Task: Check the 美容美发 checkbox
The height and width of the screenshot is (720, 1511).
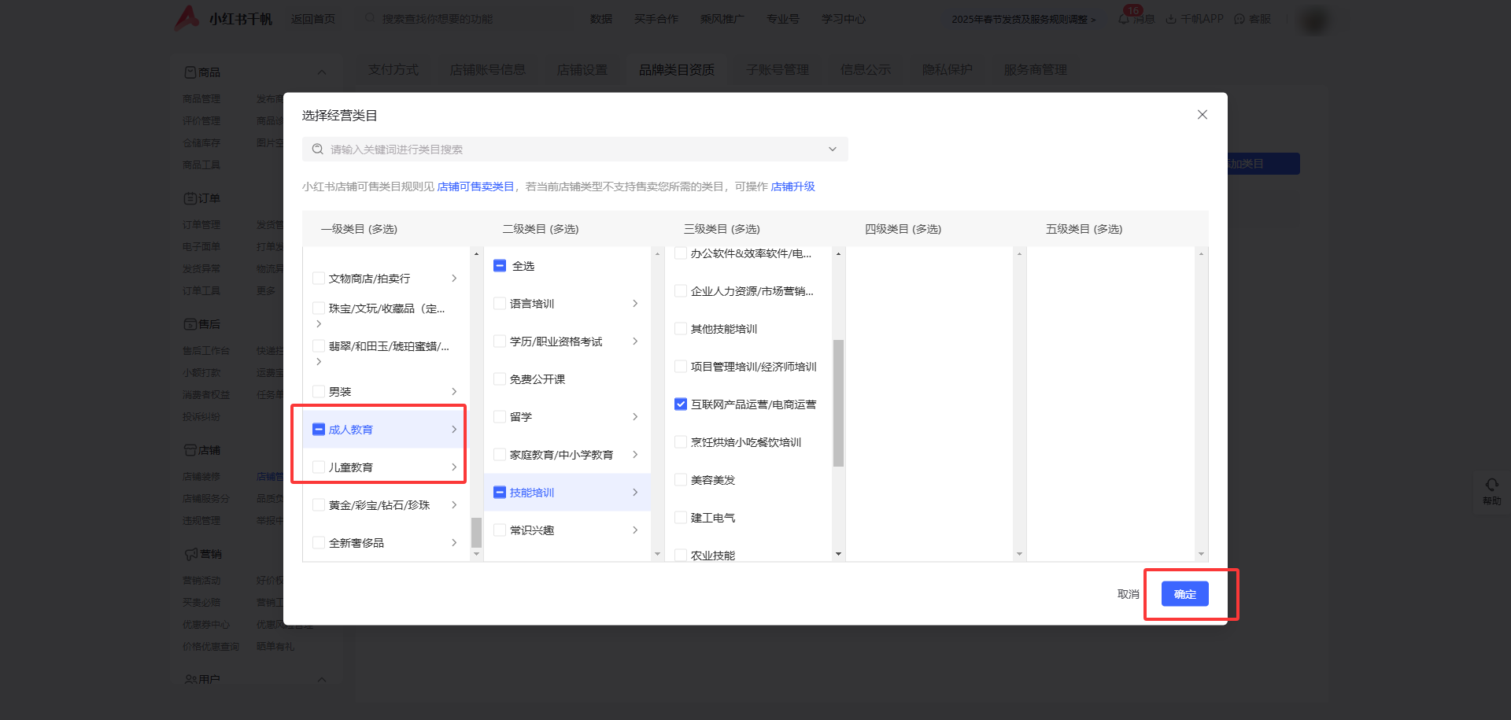Action: 681,479
